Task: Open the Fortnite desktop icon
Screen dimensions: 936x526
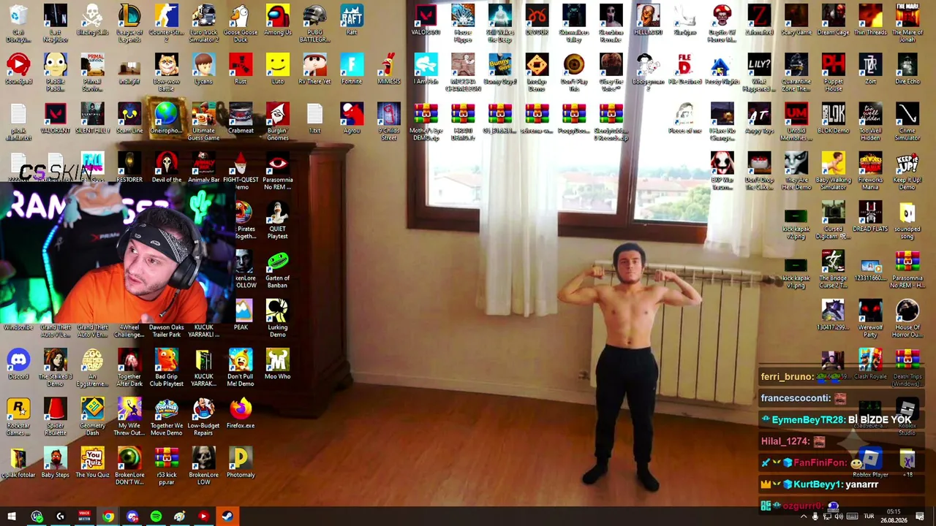Action: click(352, 69)
